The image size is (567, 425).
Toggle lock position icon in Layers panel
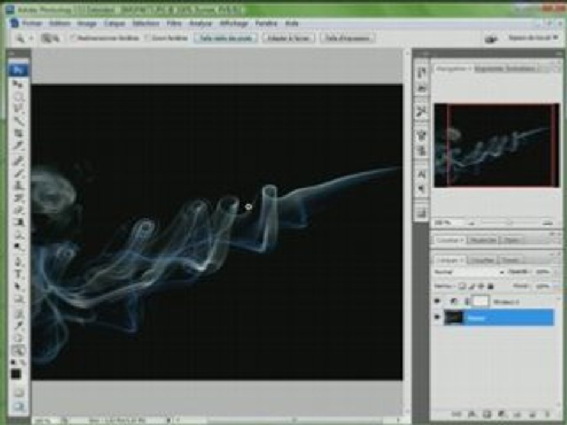tap(481, 286)
